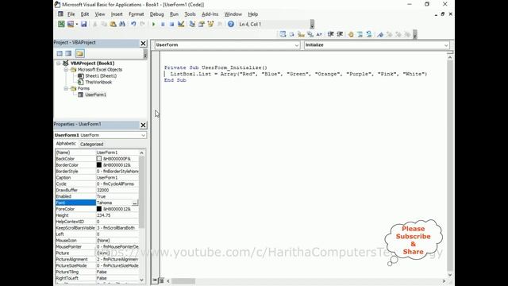Click the View Microsoft Excel icon
This screenshot has width=508, height=286.
pos(61,24)
